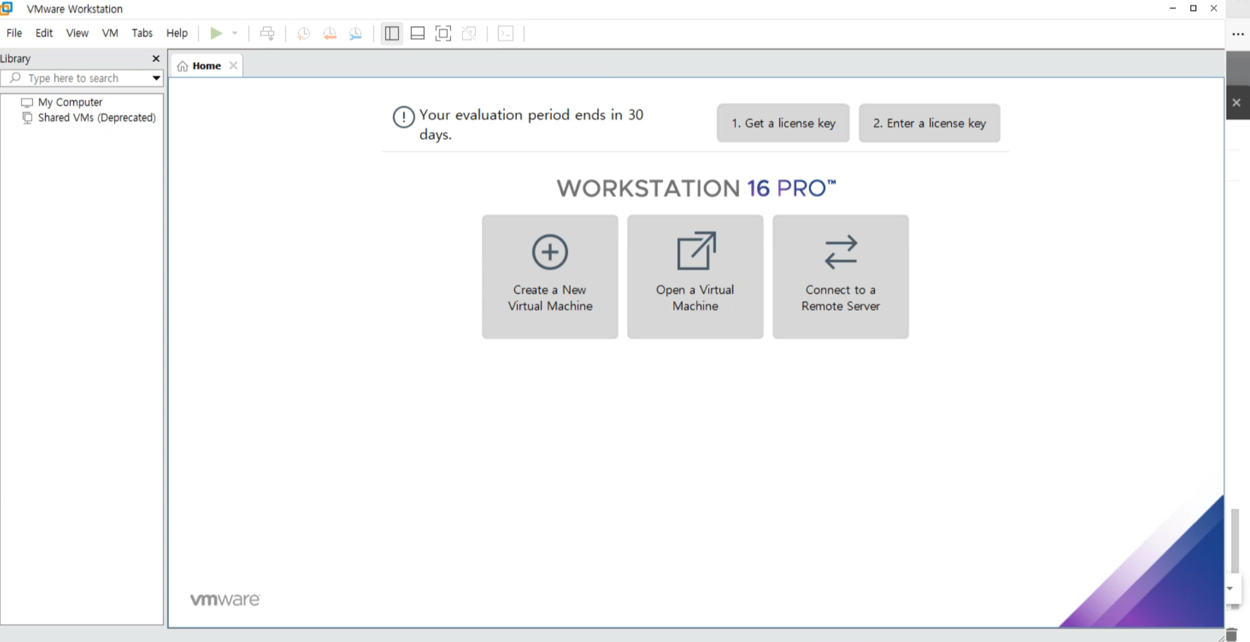Click the Get a license key button
The image size is (1250, 642).
tap(783, 123)
